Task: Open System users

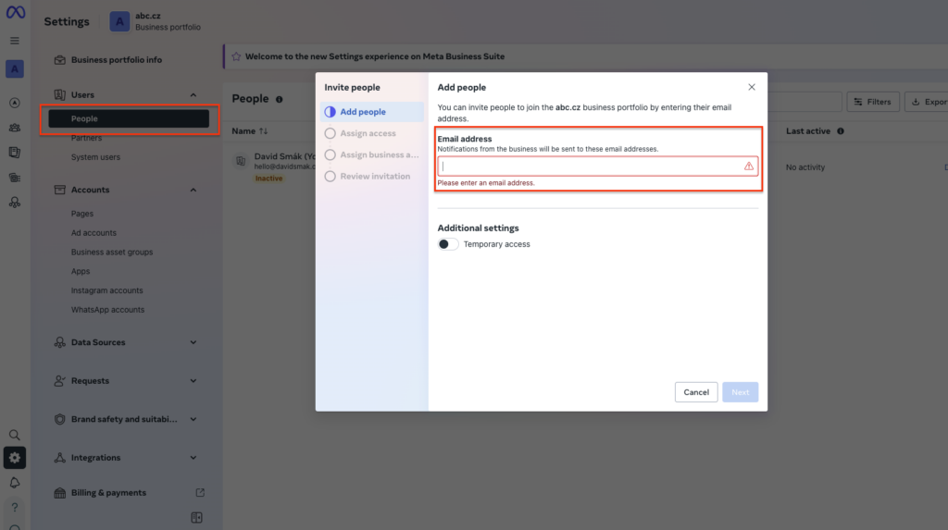Action: click(95, 157)
